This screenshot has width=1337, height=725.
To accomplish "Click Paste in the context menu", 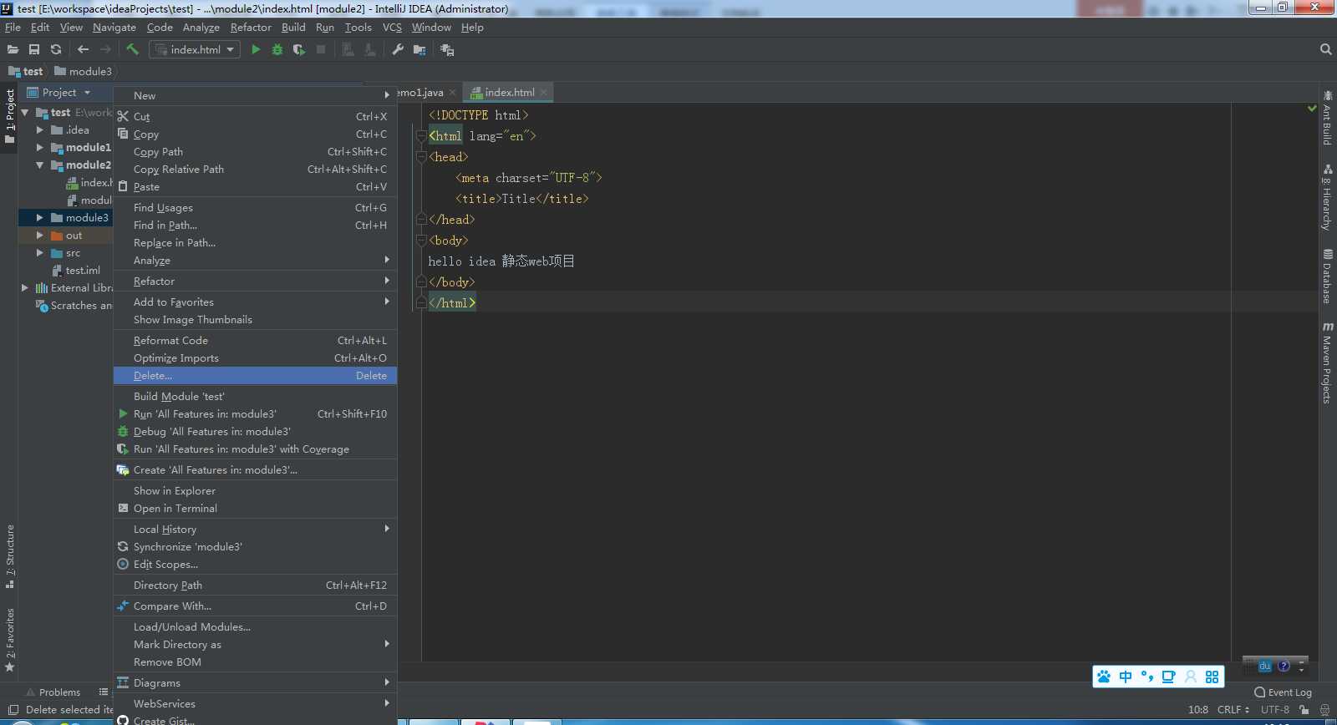I will pos(255,187).
